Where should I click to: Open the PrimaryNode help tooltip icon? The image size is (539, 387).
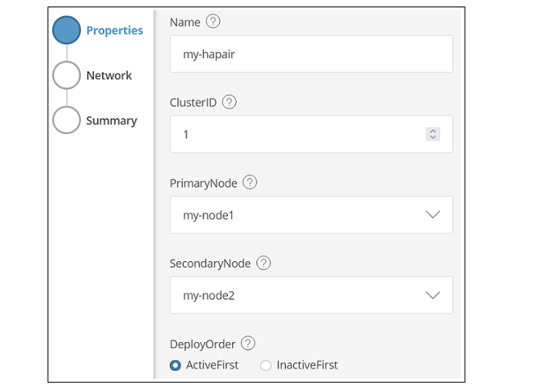tap(250, 183)
